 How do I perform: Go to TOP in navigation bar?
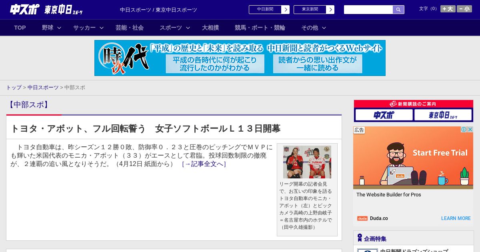(x=20, y=28)
